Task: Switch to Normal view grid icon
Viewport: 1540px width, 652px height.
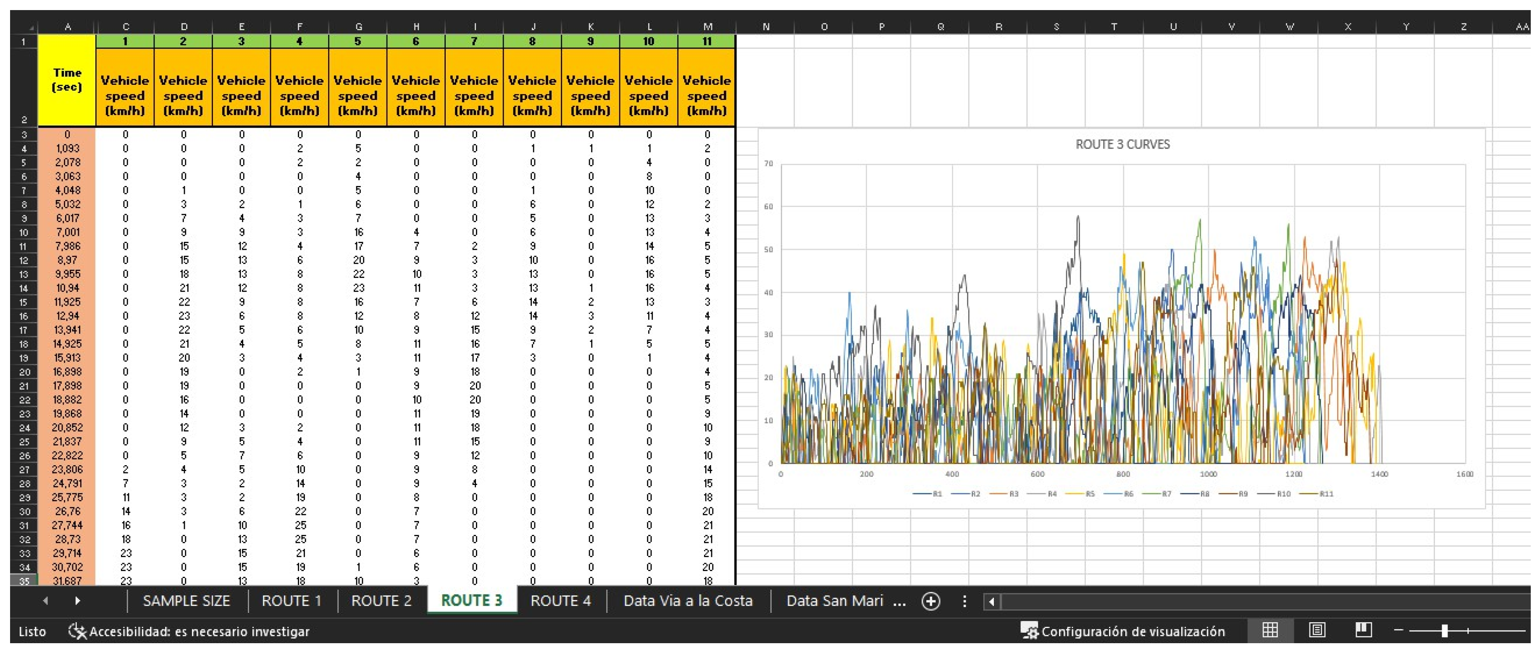Action: point(1270,631)
